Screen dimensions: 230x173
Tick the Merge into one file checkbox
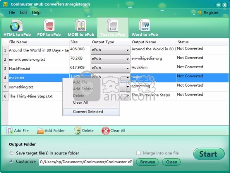(x=138, y=153)
